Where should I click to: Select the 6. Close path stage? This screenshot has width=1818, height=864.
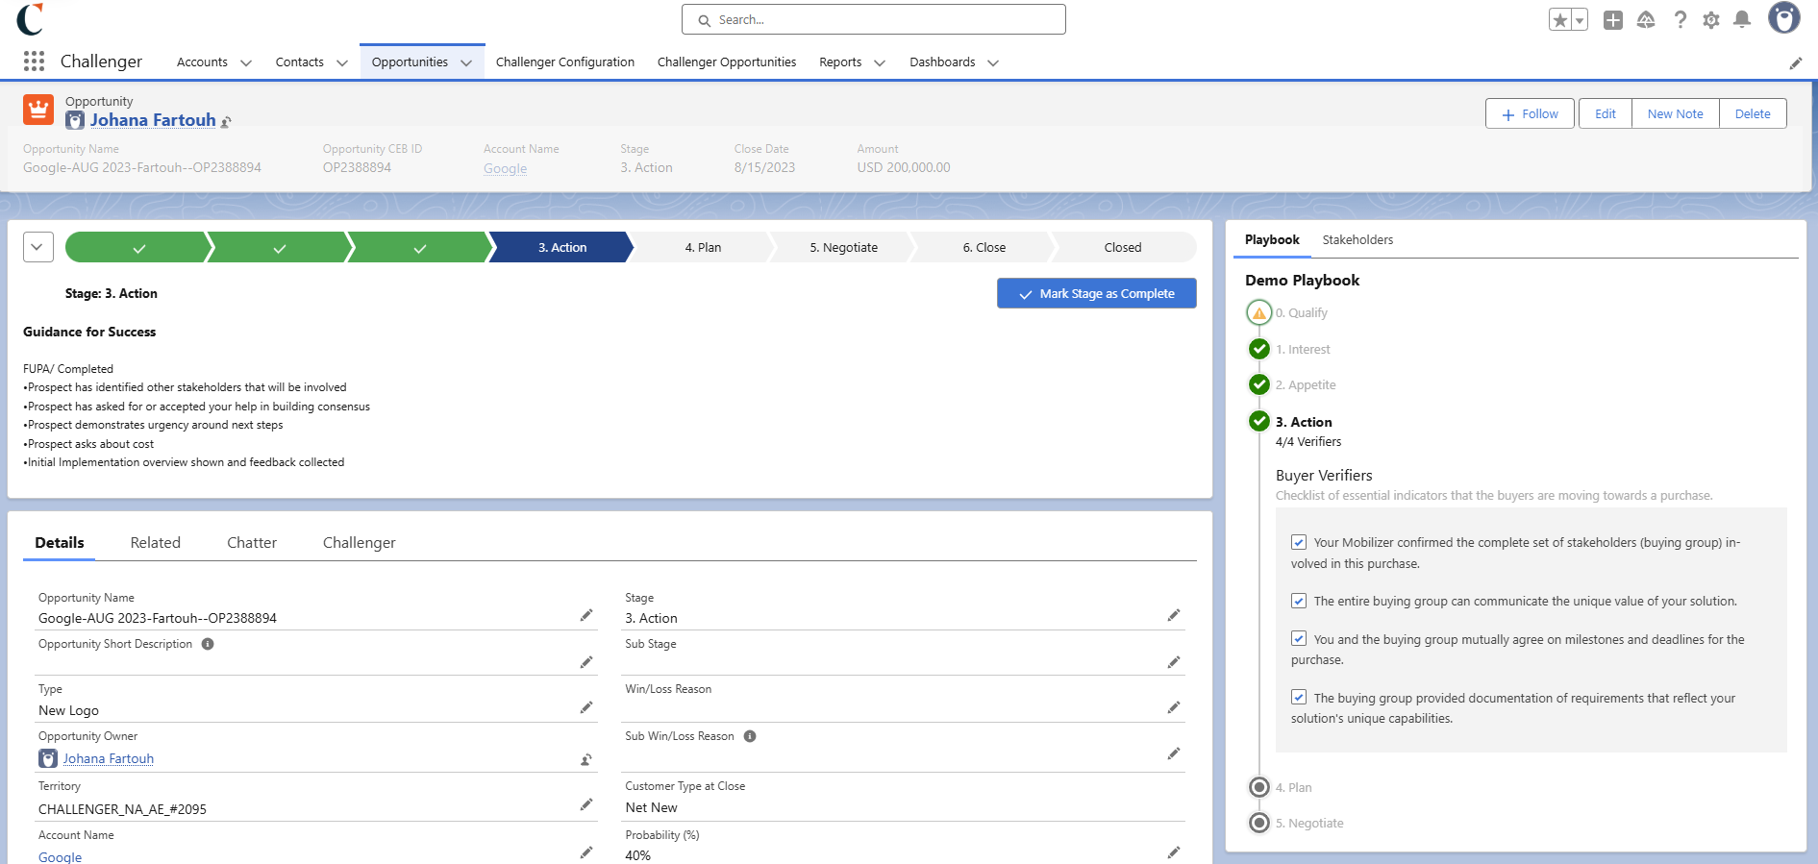984,247
